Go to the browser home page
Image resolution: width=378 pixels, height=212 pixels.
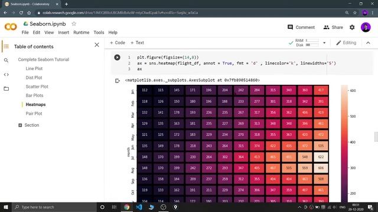(x=29, y=13)
